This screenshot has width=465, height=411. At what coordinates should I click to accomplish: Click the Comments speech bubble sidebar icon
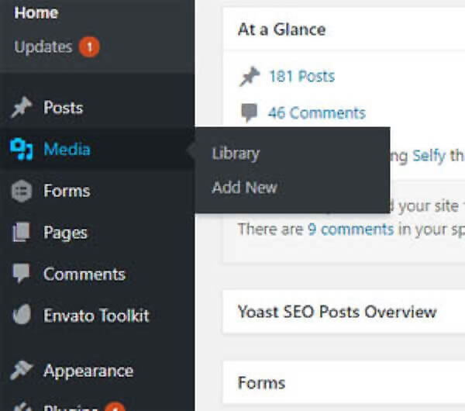[x=21, y=274]
